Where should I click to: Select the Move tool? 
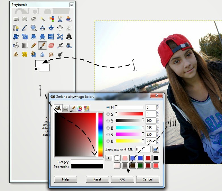51,28
